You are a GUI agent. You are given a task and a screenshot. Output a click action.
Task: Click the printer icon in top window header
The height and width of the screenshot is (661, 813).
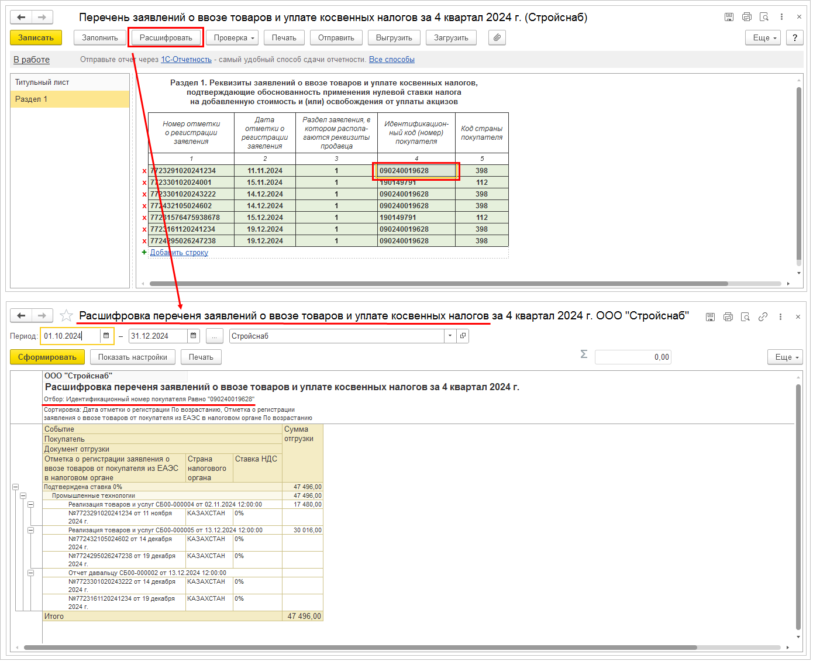[746, 17]
